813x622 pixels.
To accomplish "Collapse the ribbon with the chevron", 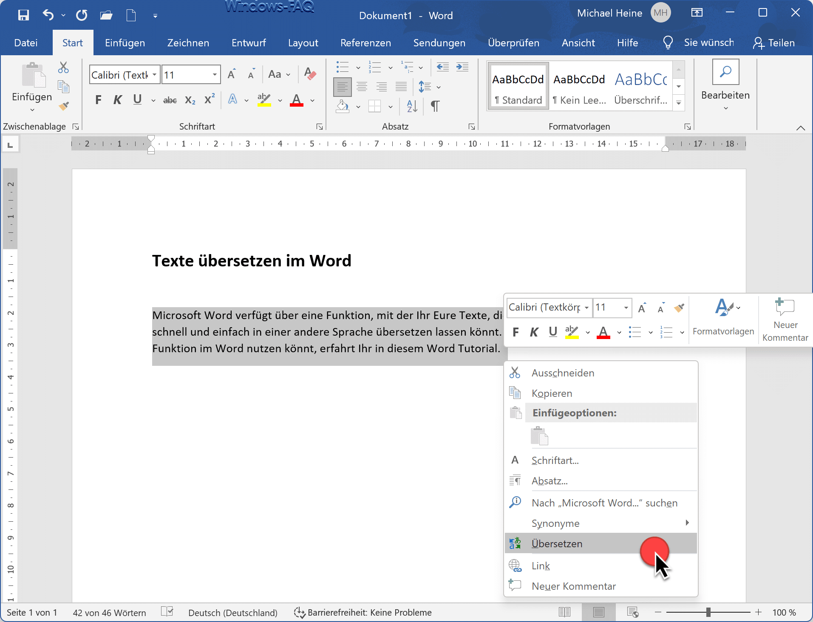I will (x=801, y=127).
